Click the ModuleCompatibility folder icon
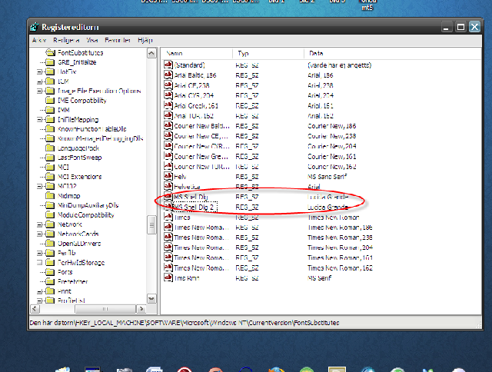Screen dimensions: 492x372 (x=50, y=215)
